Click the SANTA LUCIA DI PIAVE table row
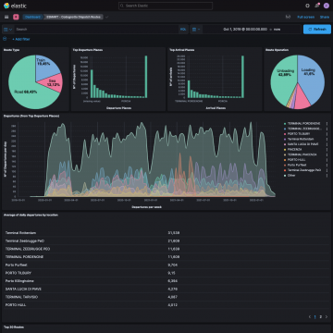Viewport: 333px width, 333px height. point(166,289)
